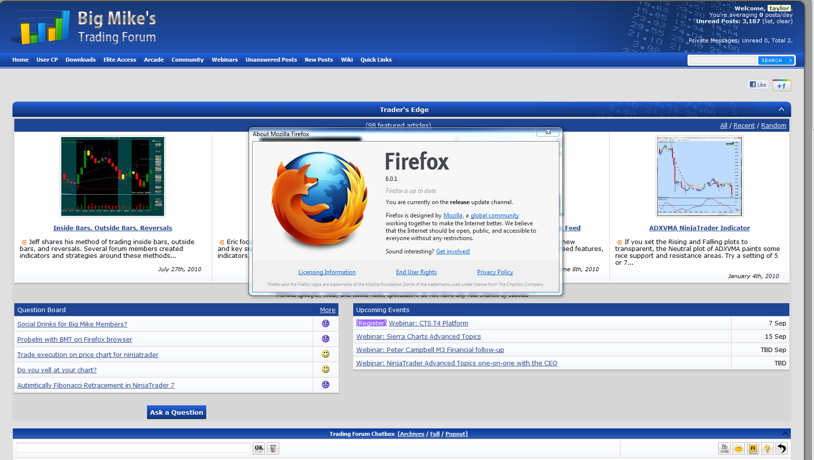Click the sad face icon for Fibonacci Retracement question
Image resolution: width=814 pixels, height=460 pixels.
click(x=326, y=385)
